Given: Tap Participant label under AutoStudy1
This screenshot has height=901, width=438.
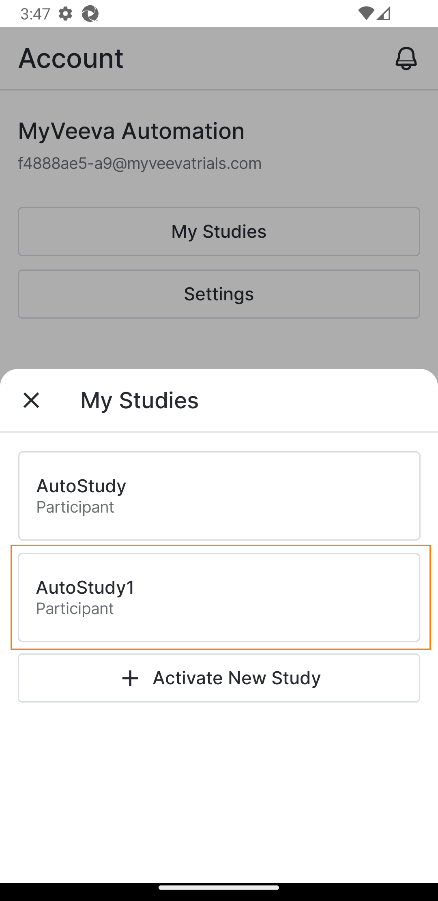Looking at the screenshot, I should (x=75, y=608).
